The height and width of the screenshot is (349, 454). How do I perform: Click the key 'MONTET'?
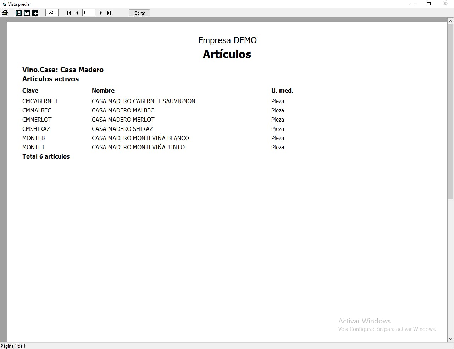[x=34, y=147]
